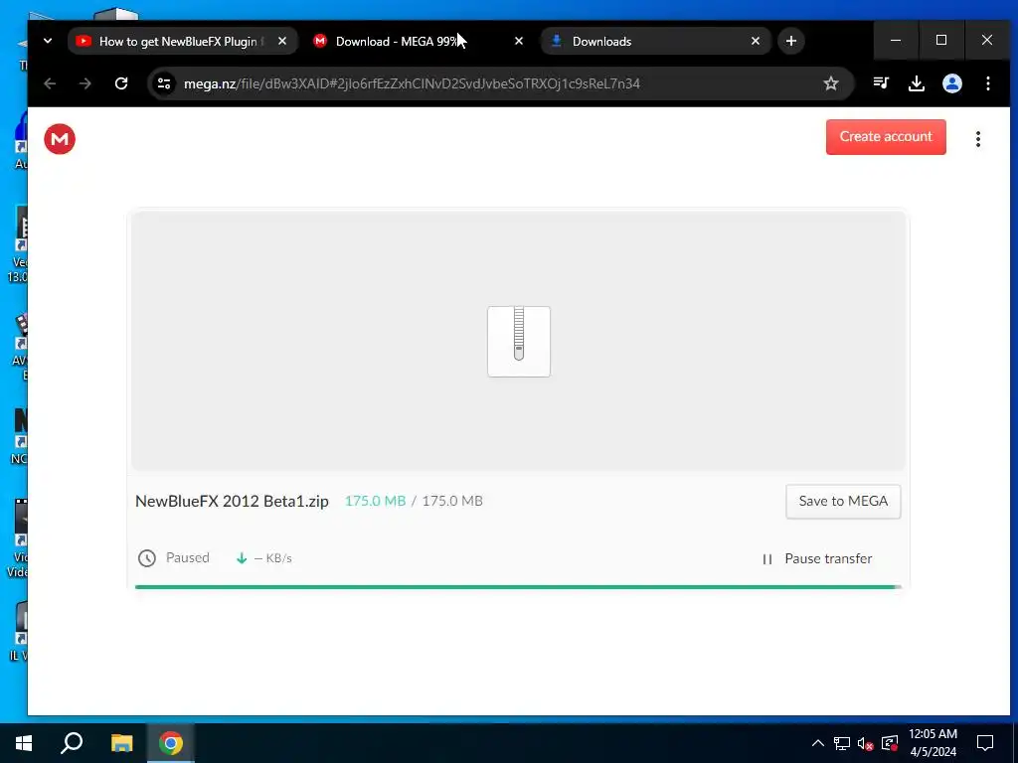1018x763 pixels.
Task: Expand the tab search dropdown arrow
Action: point(48,41)
